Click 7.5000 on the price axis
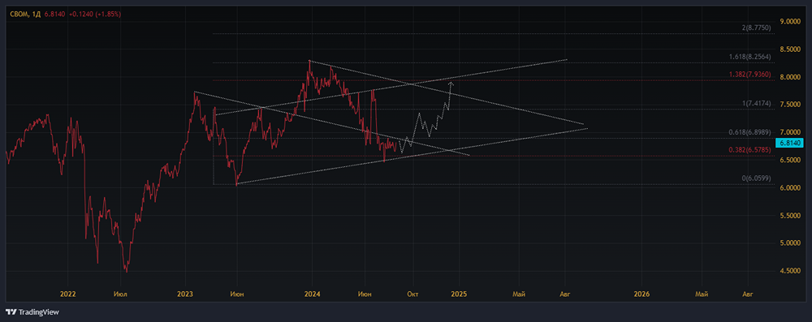The height and width of the screenshot is (322, 812). click(x=790, y=105)
